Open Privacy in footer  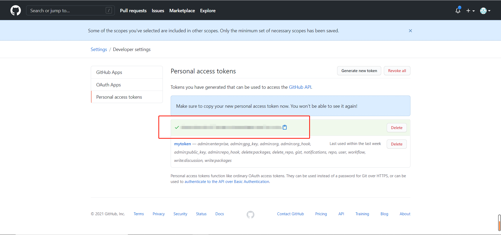click(x=159, y=214)
